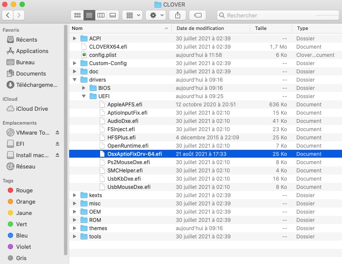Open Applications in sidebar
Image resolution: width=342 pixels, height=264 pixels.
[x=27, y=51]
